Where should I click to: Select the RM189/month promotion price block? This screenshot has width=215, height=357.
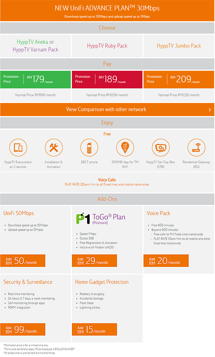coord(107,79)
